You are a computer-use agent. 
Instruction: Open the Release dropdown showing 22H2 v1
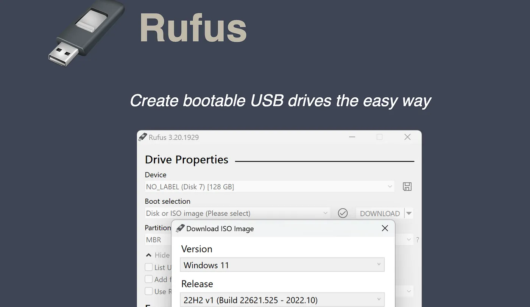282,300
